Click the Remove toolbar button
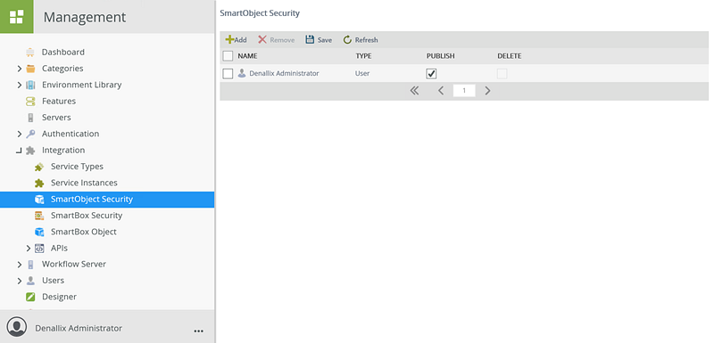This screenshot has width=714, height=343. (x=277, y=40)
